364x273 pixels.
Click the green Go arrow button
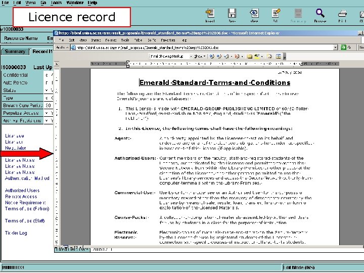343,48
